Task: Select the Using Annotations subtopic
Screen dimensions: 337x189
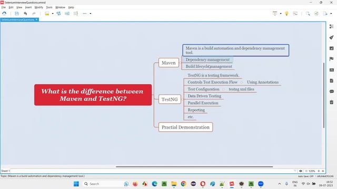Action: coord(263,82)
